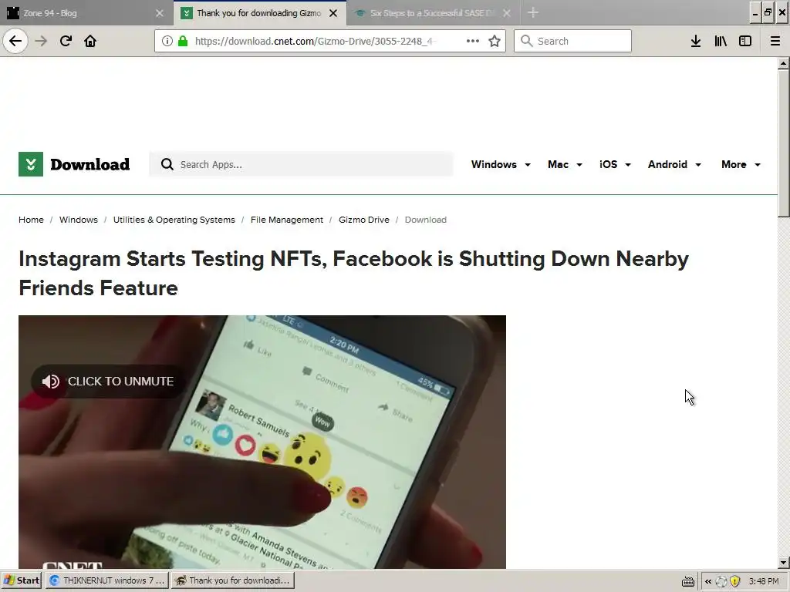Viewport: 790px width, 592px height.
Task: Focus the browser Search box
Action: (x=572, y=41)
